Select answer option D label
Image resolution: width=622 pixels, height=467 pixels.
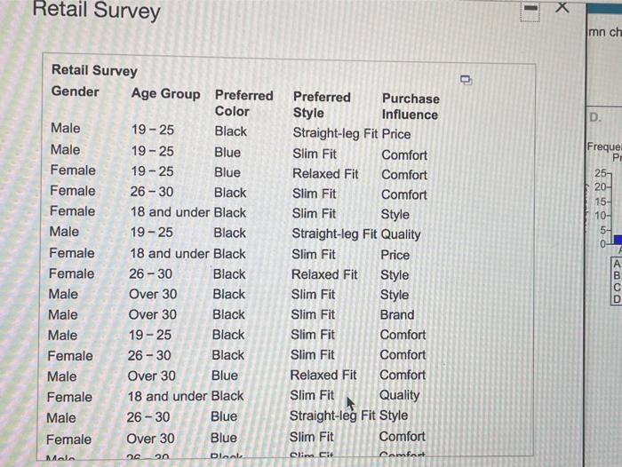coord(594,118)
